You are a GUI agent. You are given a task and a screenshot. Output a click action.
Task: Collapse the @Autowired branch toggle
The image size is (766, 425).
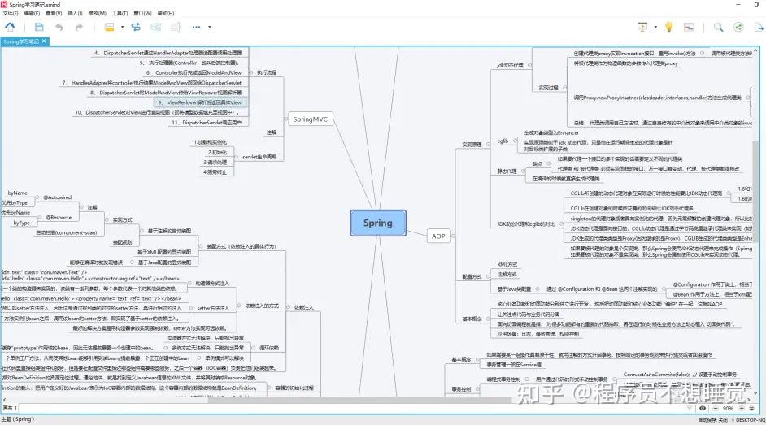pyautogui.click(x=37, y=197)
